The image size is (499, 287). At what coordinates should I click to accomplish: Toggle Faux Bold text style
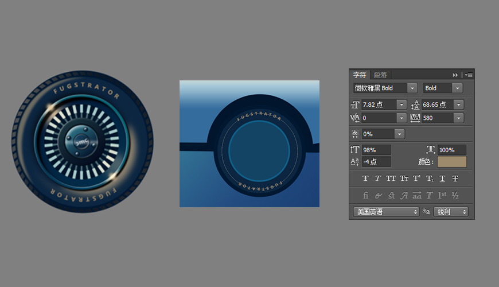point(365,179)
